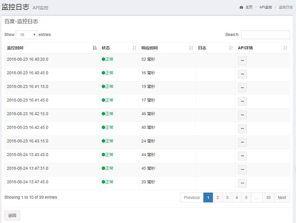
Task: Select timestamp 2018-08-24 13:47:45.0
Action: click(28, 182)
